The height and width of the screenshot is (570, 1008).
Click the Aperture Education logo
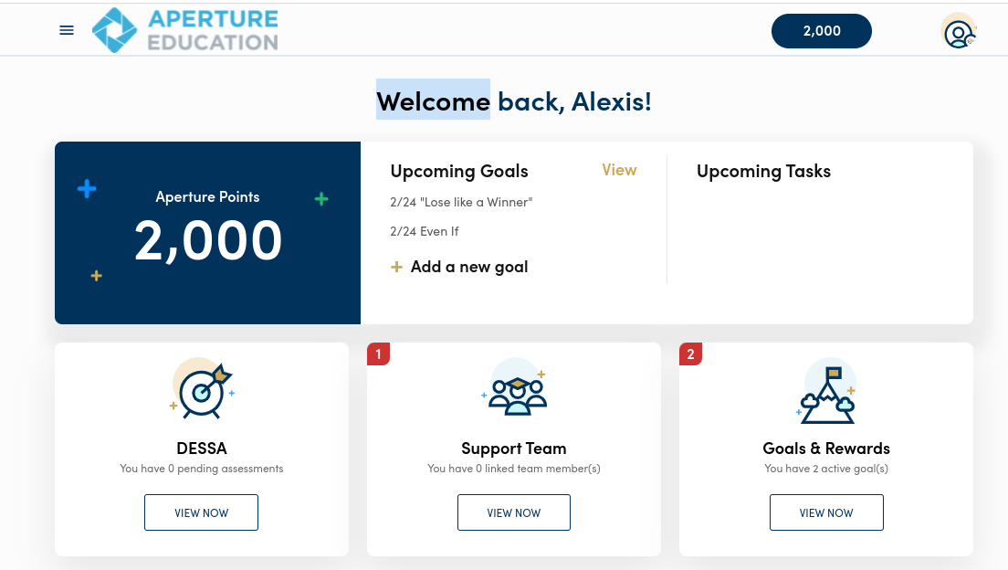(185, 30)
